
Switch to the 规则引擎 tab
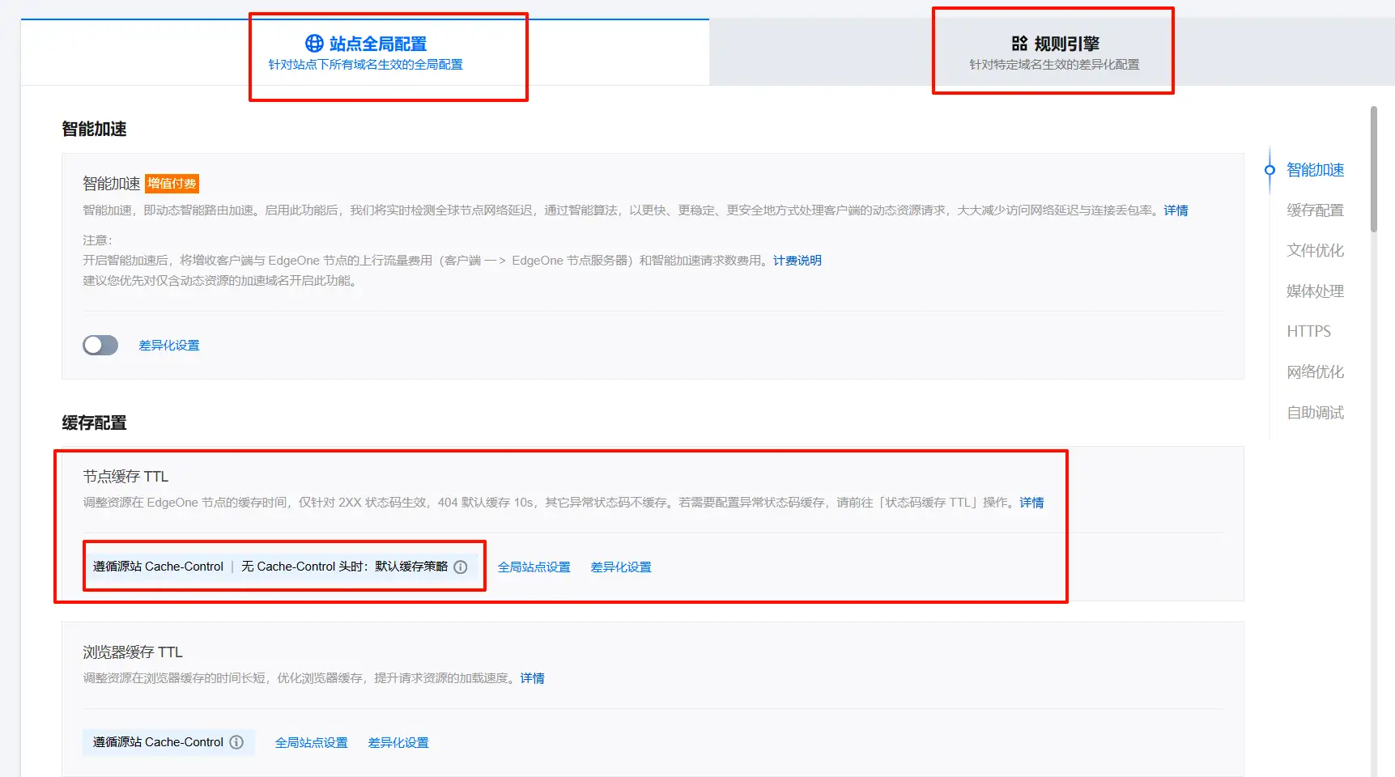(1053, 53)
